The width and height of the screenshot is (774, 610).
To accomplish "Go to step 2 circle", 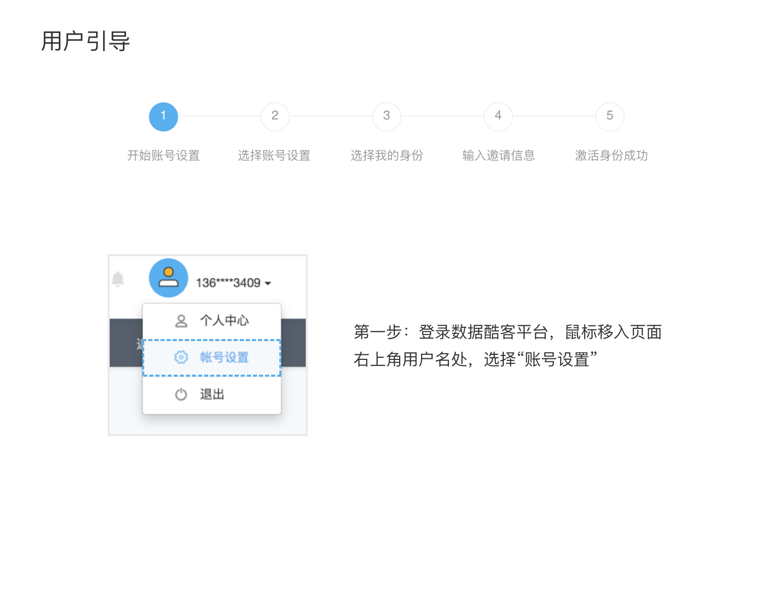I will (275, 116).
